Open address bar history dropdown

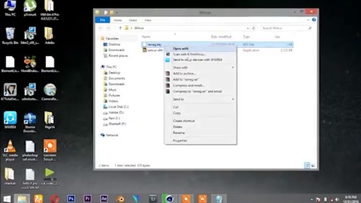click(x=248, y=28)
